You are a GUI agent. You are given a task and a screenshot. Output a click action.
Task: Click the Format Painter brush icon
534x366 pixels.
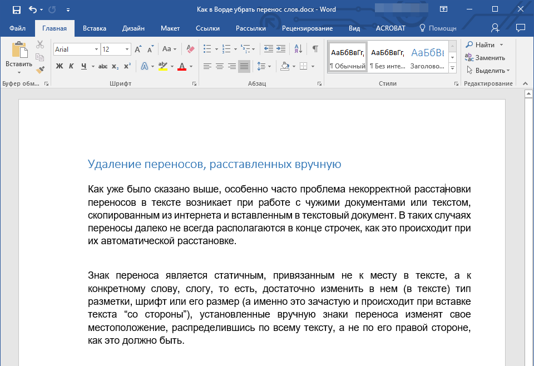click(x=40, y=70)
